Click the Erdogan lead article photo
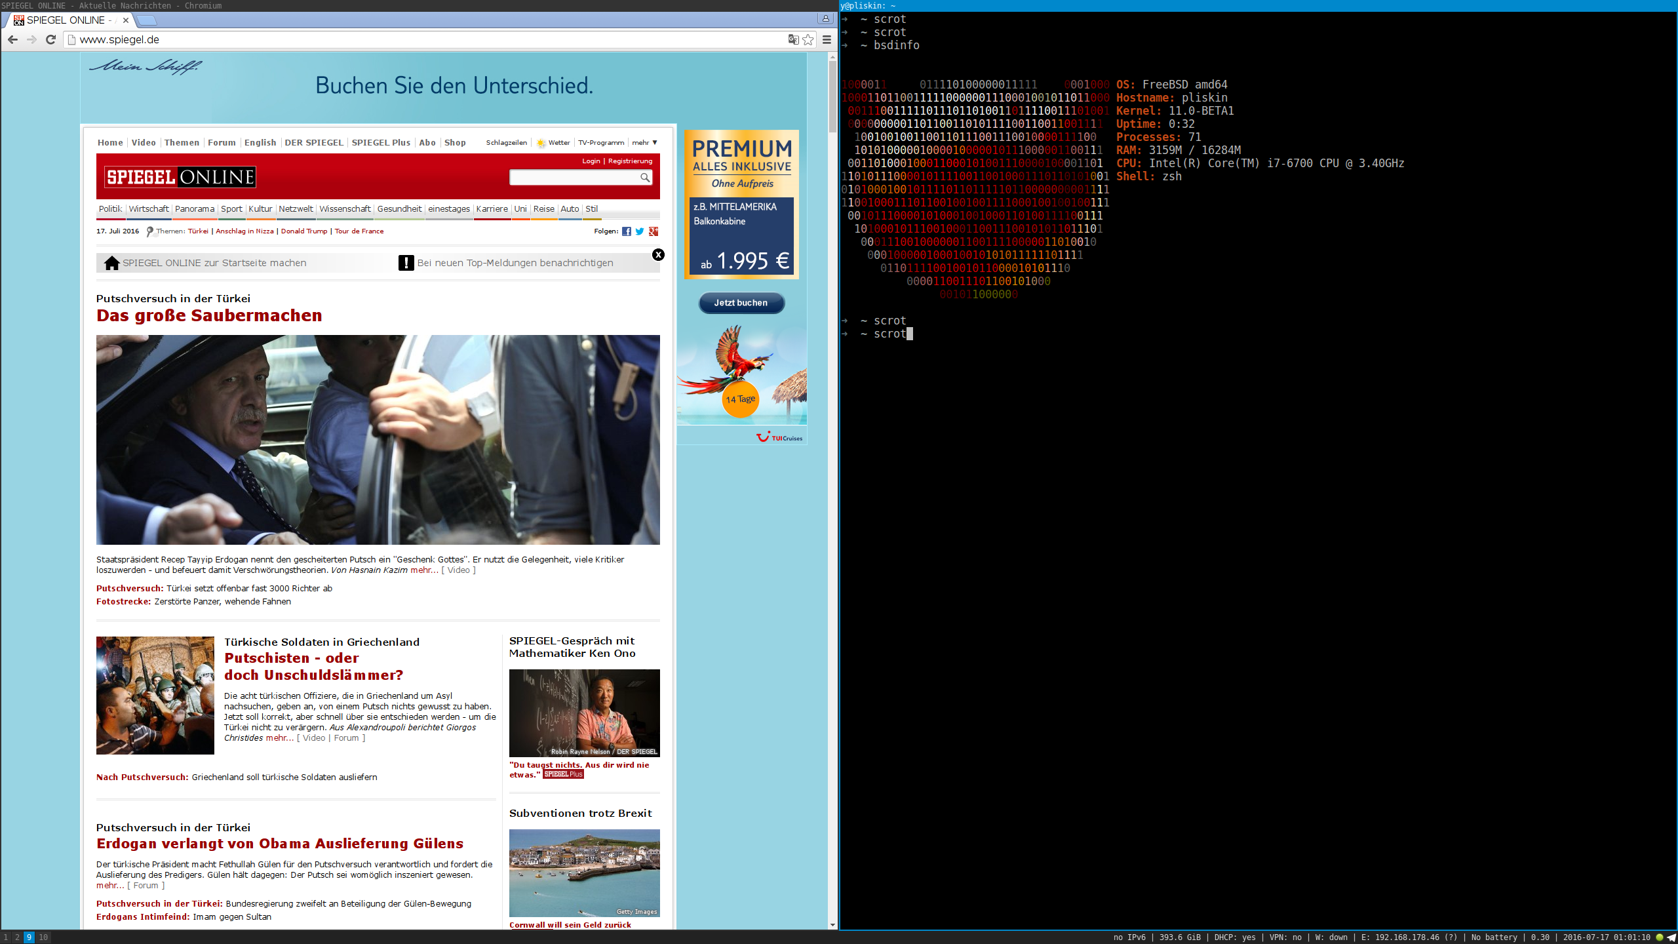 378,440
